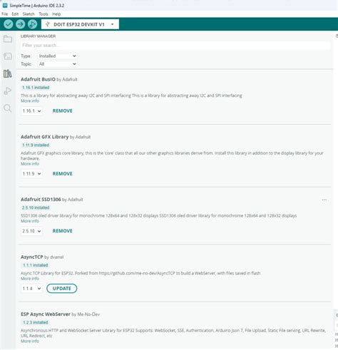
Task: Remove the Adafruit GFX Library
Action: [63, 174]
